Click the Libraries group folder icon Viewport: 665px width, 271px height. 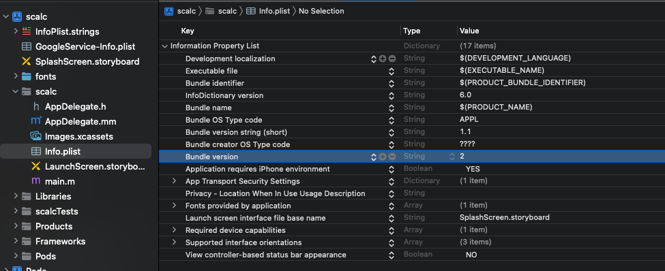tap(27, 197)
